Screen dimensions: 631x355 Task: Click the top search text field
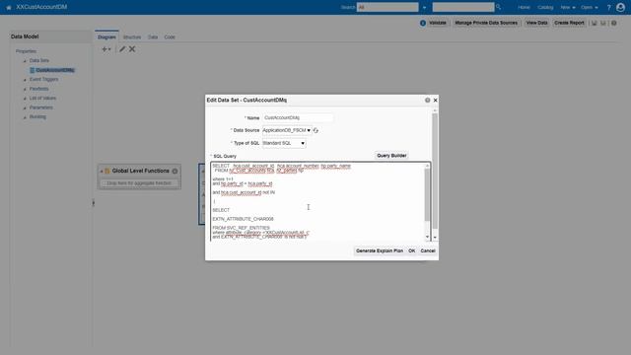(x=463, y=7)
